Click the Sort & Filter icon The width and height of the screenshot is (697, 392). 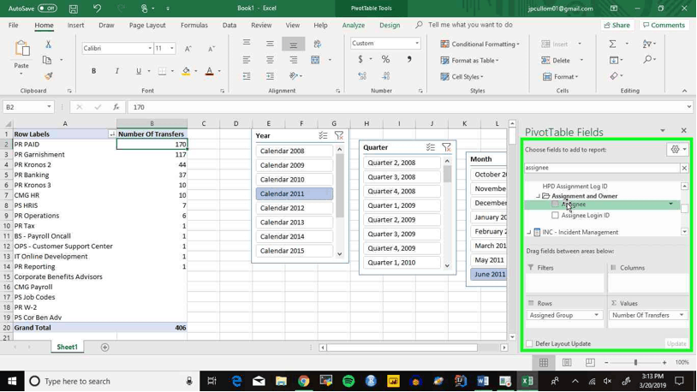click(x=647, y=44)
